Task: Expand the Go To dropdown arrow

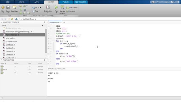Action: point(40,8)
